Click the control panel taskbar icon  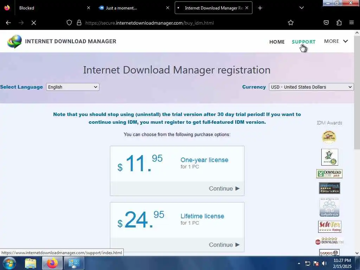(74, 263)
